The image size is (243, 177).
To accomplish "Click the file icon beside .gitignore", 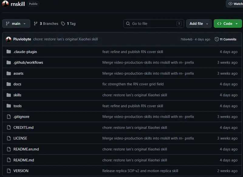I will pyautogui.click(x=9, y=117).
